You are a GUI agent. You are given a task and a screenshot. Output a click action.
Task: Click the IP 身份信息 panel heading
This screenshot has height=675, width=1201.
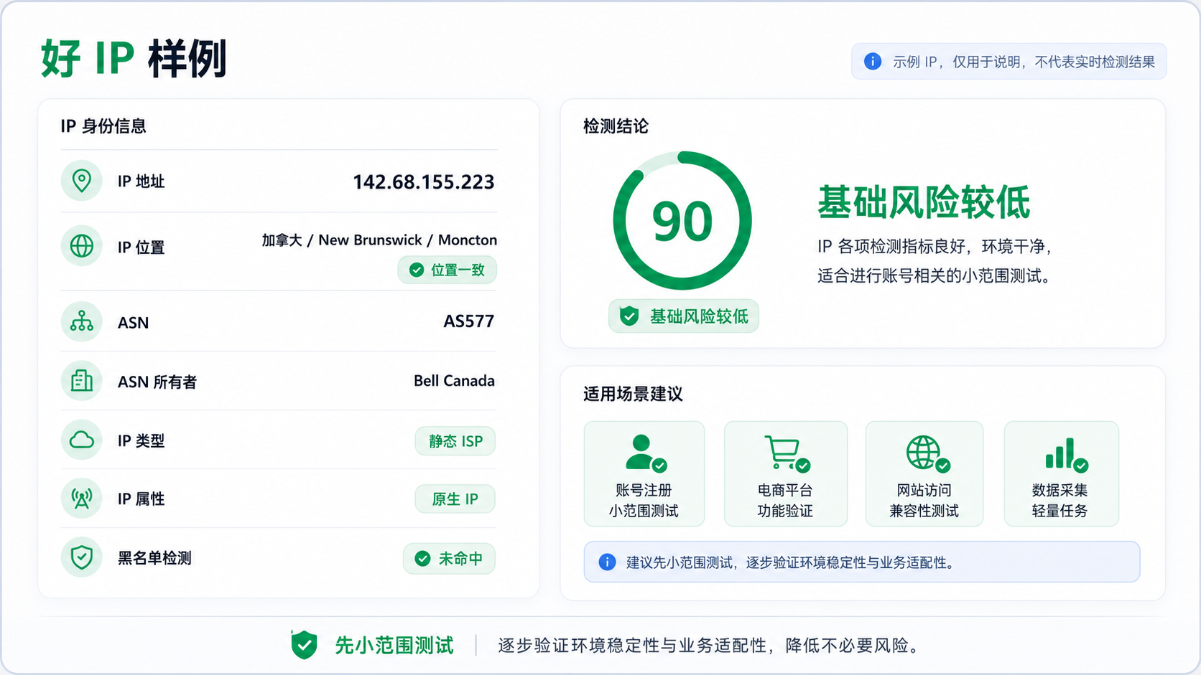(x=103, y=126)
